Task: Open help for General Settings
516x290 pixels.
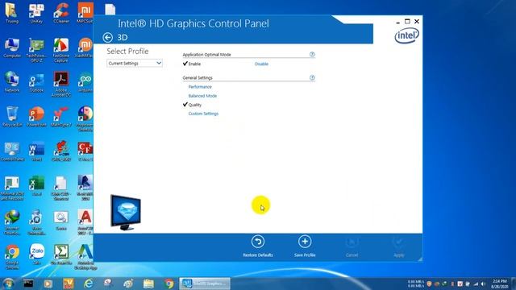Action: (x=312, y=77)
